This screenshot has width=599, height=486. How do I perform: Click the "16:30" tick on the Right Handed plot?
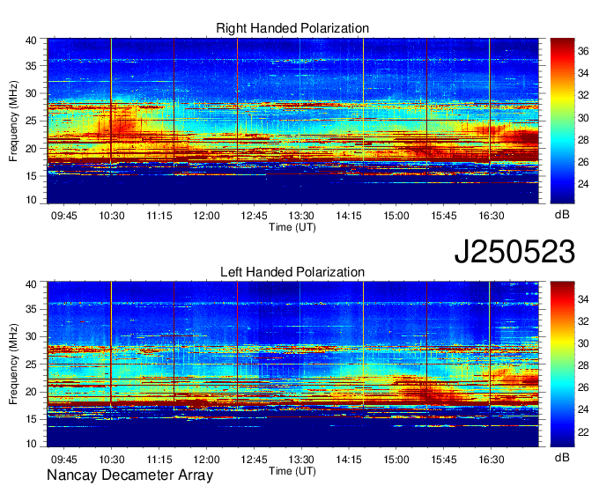pos(492,216)
